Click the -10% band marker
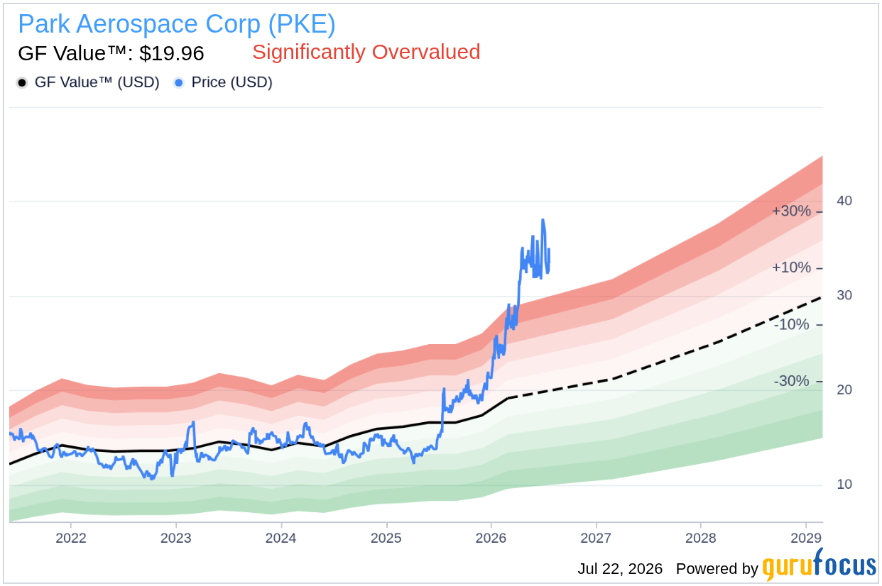Image resolution: width=882 pixels, height=586 pixels. click(792, 324)
